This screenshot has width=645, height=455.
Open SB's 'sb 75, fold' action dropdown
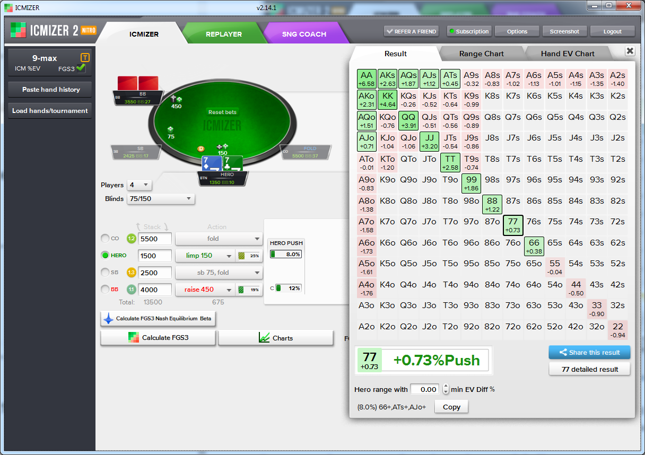(x=219, y=273)
